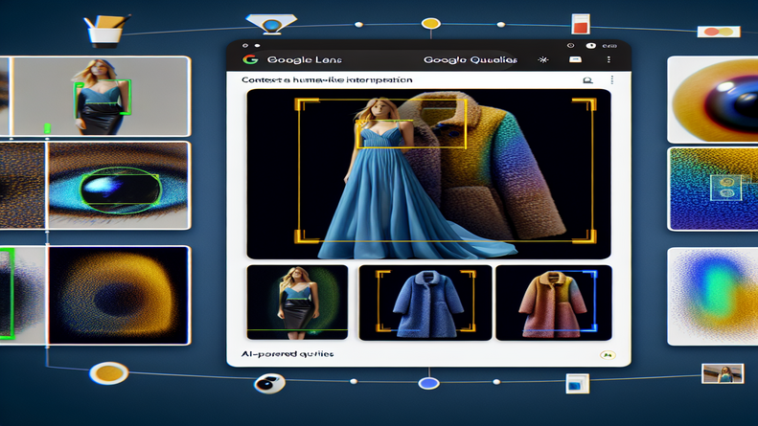Open the blue coat result thumbnail
Image resolution: width=758 pixels, height=426 pixels.
pyautogui.click(x=425, y=303)
